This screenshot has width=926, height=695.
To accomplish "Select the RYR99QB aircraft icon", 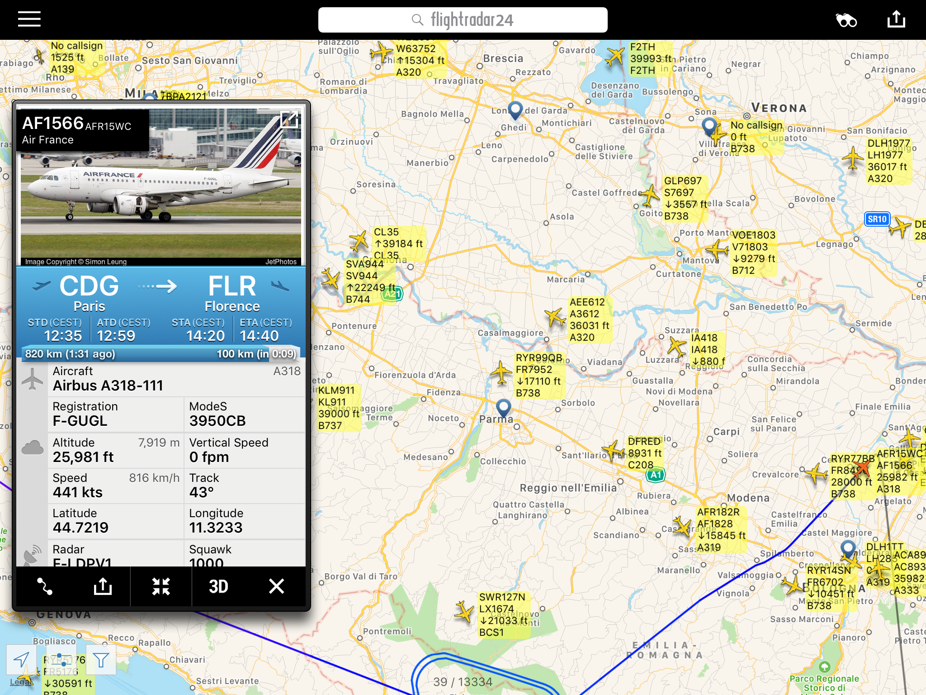I will coord(501,372).
